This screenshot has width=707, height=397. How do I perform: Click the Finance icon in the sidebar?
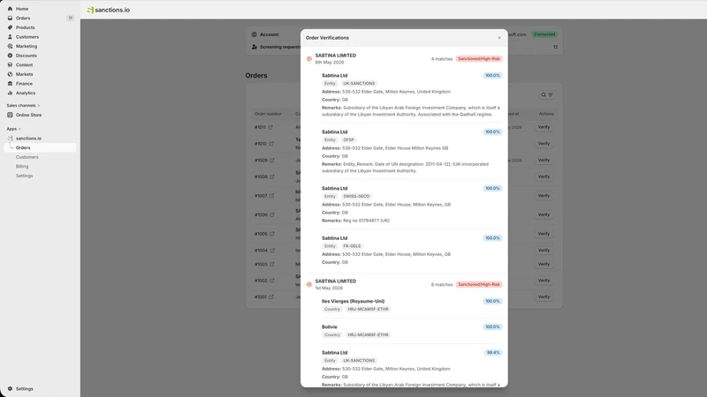(x=10, y=84)
